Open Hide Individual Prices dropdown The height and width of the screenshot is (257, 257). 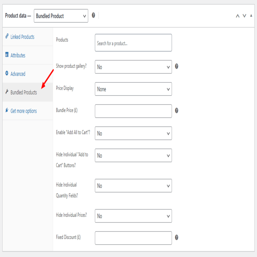[x=134, y=216]
